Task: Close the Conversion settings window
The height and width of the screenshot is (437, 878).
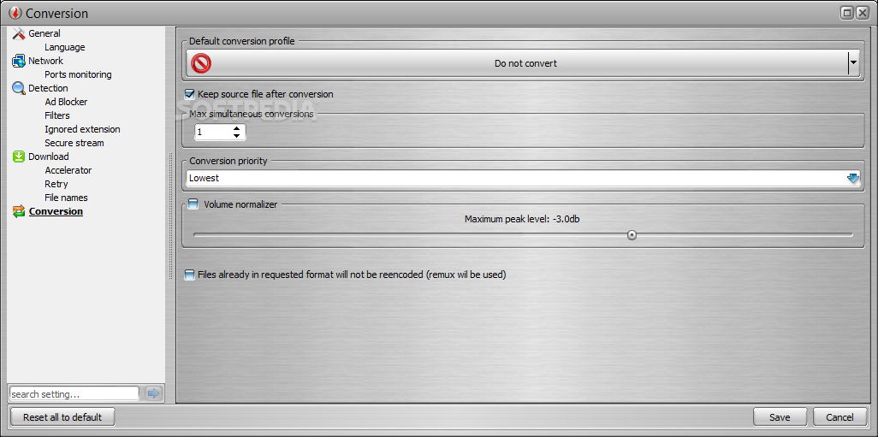Action: [862, 13]
